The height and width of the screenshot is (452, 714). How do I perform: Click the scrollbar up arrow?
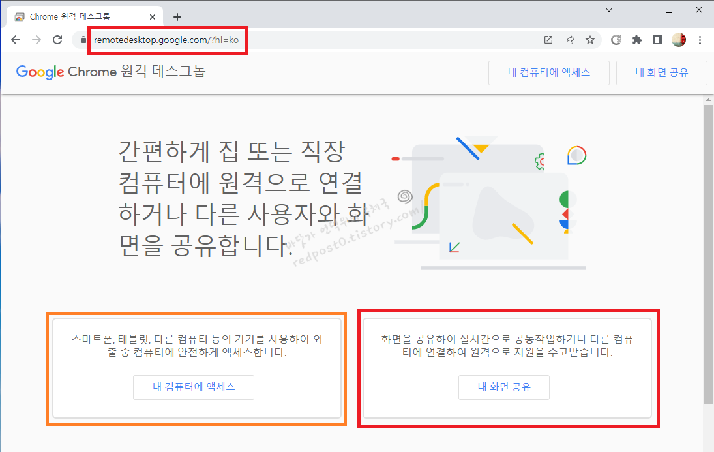point(708,100)
